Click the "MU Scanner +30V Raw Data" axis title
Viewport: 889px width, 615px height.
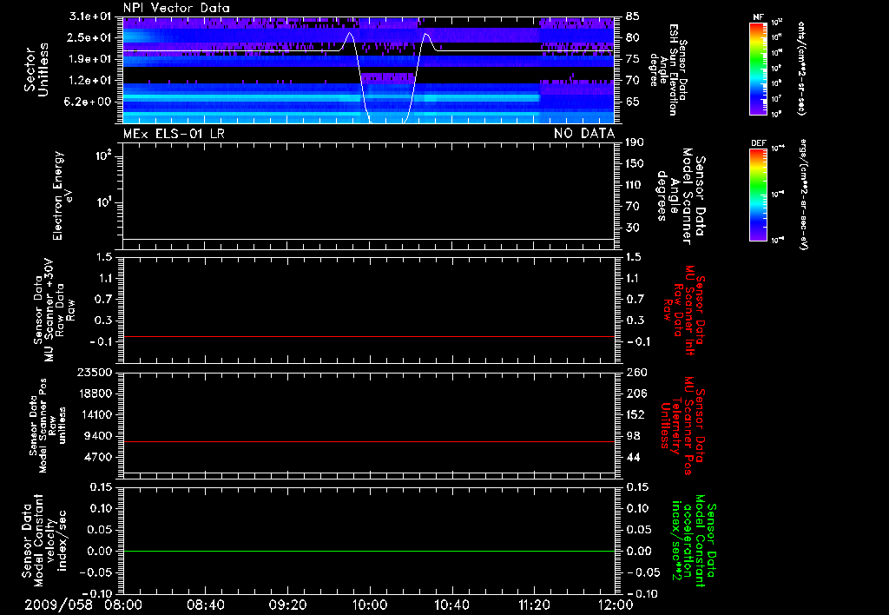[54, 310]
